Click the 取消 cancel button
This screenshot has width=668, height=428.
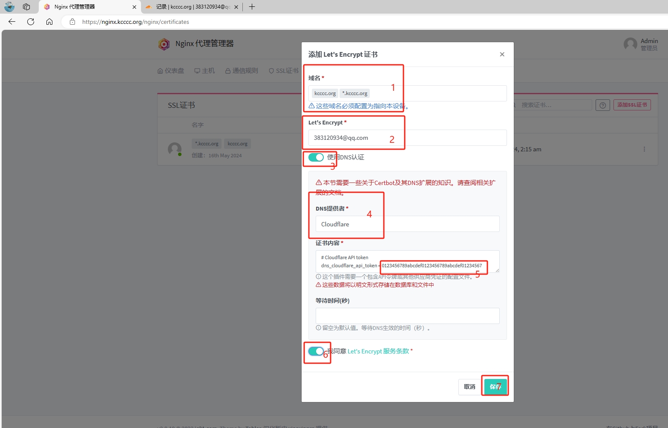pyautogui.click(x=469, y=387)
